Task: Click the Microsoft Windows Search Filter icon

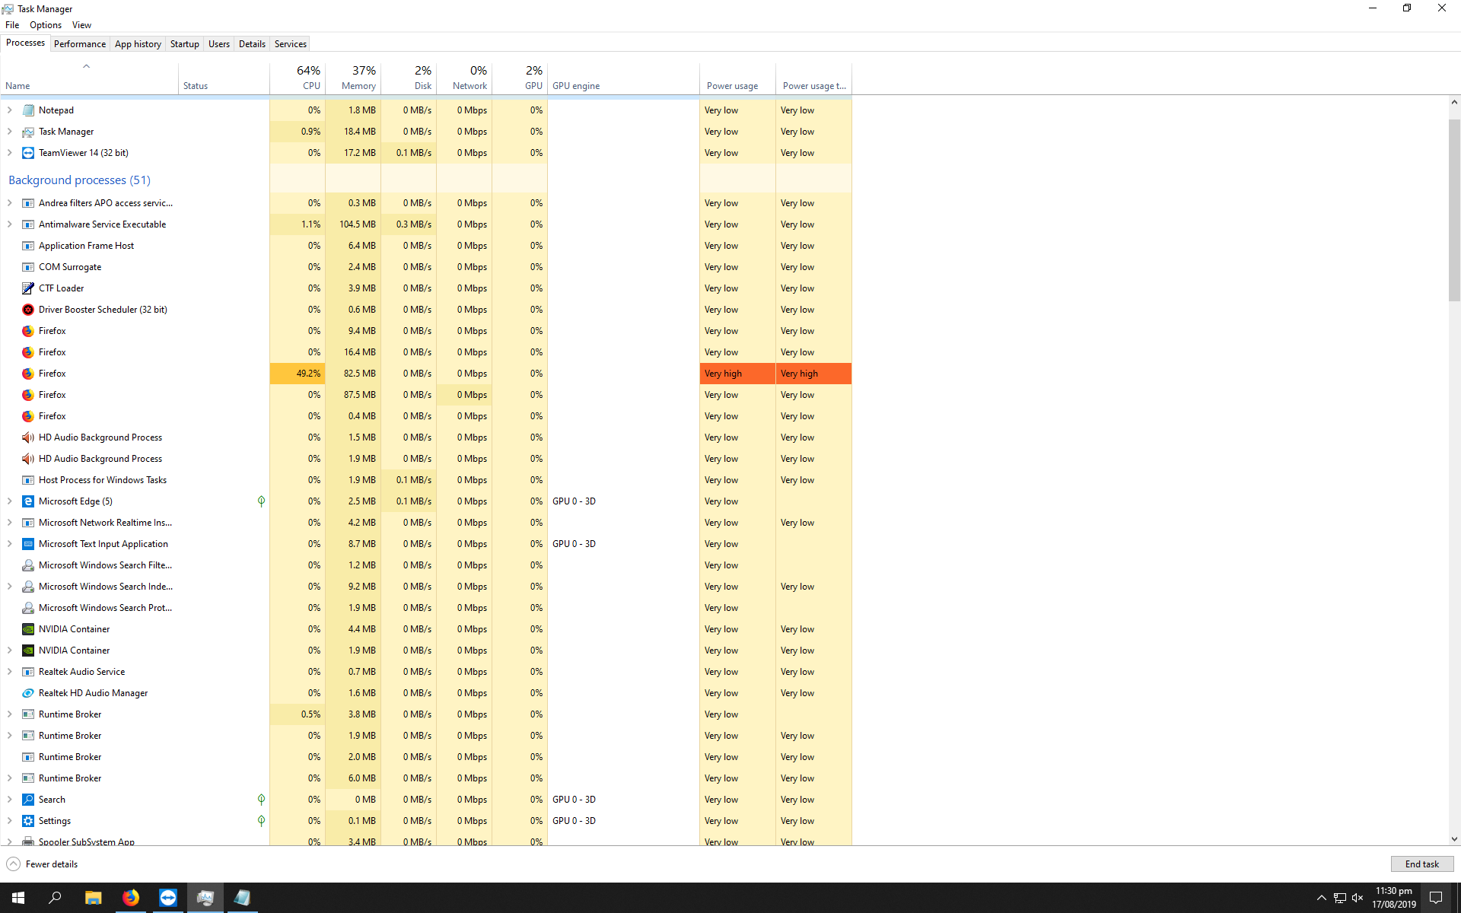Action: [28, 565]
